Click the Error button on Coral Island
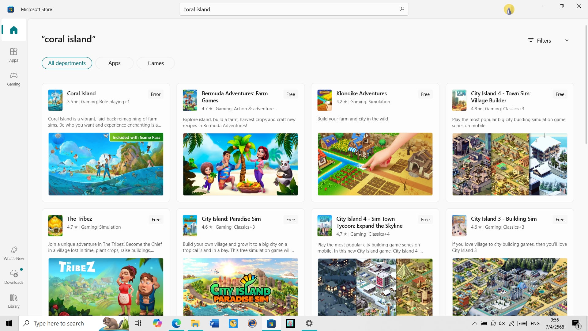 tap(156, 94)
